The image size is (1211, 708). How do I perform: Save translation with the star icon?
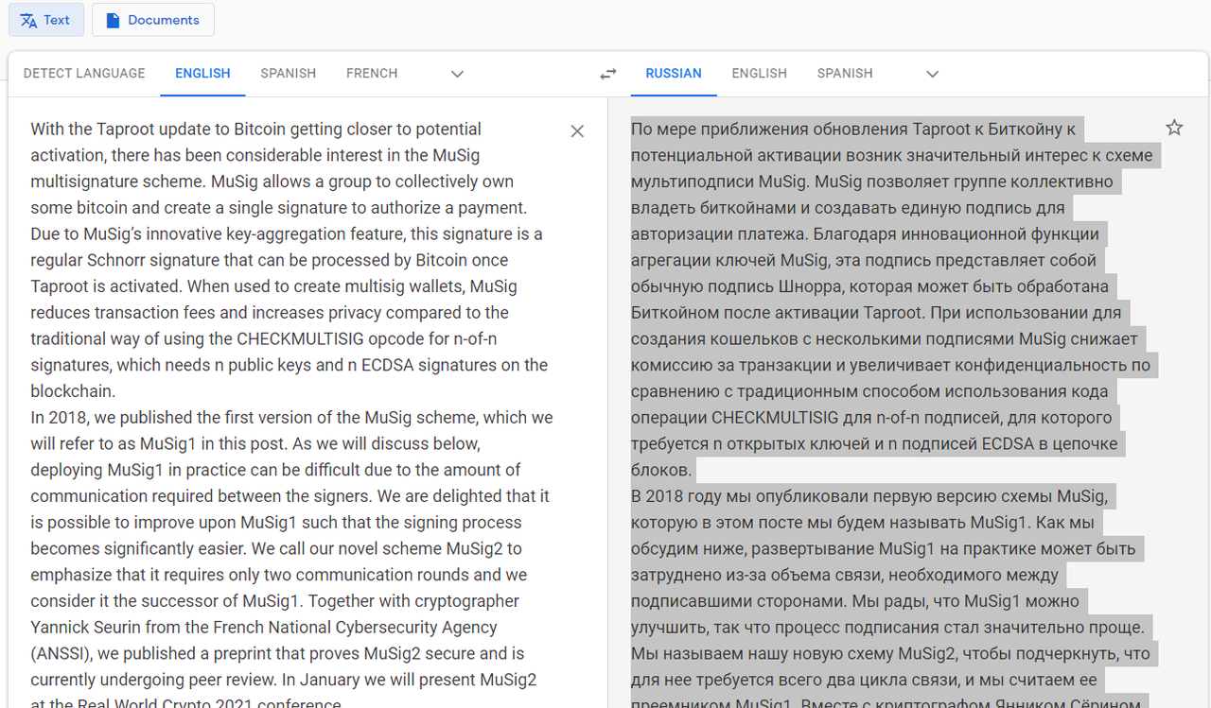(x=1174, y=128)
